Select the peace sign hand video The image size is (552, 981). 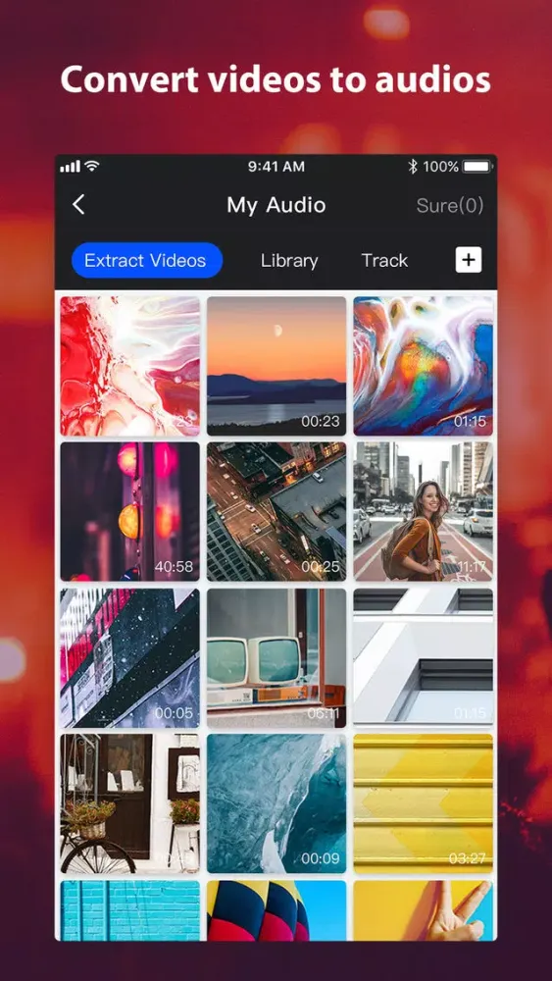coord(424,910)
